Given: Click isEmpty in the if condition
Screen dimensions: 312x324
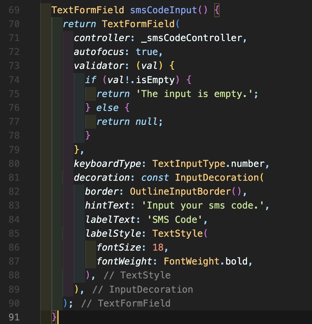Looking at the screenshot, I should 155,80.
